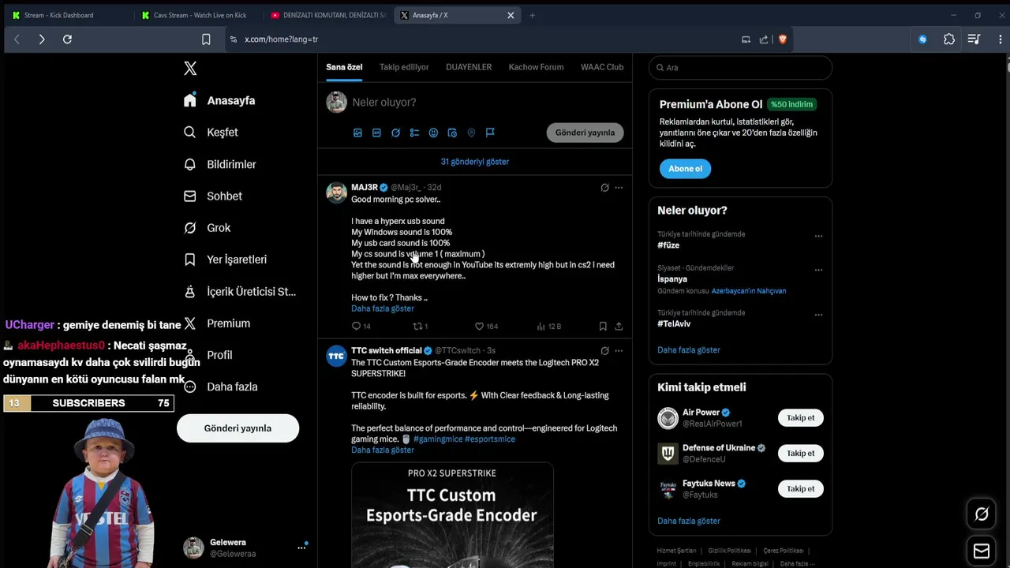The height and width of the screenshot is (568, 1010).
Task: Click the large Gönderi yayınla sidebar button
Action: click(238, 428)
